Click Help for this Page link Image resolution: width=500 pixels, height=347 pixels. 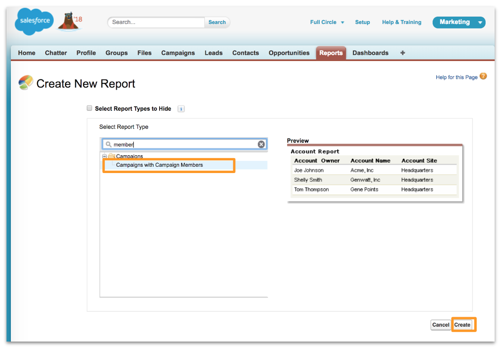tap(456, 77)
